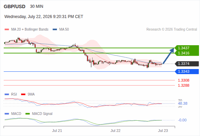The width and height of the screenshot is (200, 136).
Task: Click the MA 20 + Bollinger Bands pink swatch
Action: pyautogui.click(x=7, y=30)
